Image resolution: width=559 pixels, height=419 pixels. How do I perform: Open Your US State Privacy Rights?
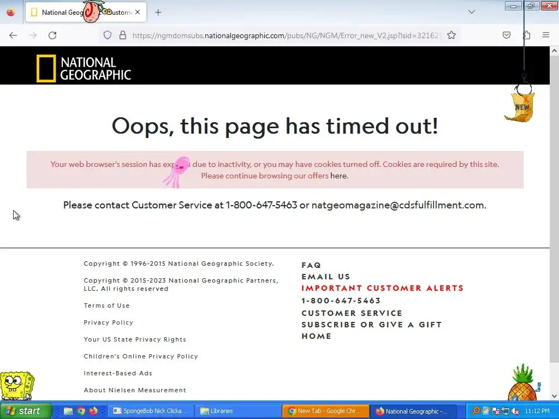point(135,339)
